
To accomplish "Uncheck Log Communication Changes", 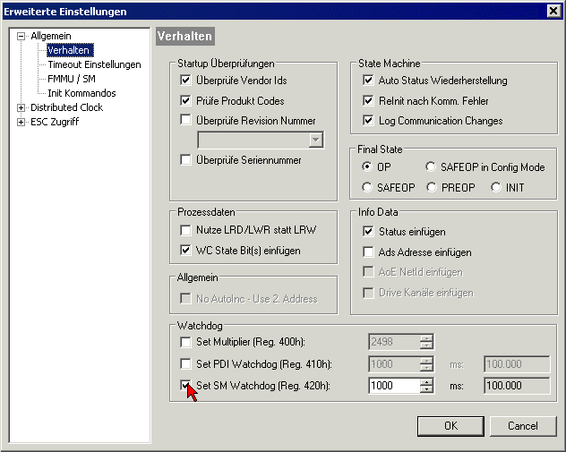I will [x=369, y=121].
